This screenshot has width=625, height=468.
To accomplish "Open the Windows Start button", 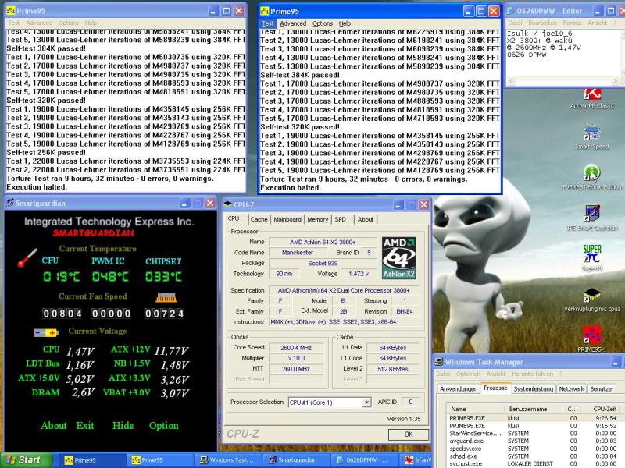I will point(27,460).
